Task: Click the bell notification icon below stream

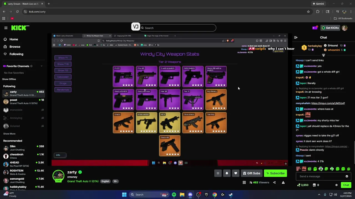Action: 227,173
